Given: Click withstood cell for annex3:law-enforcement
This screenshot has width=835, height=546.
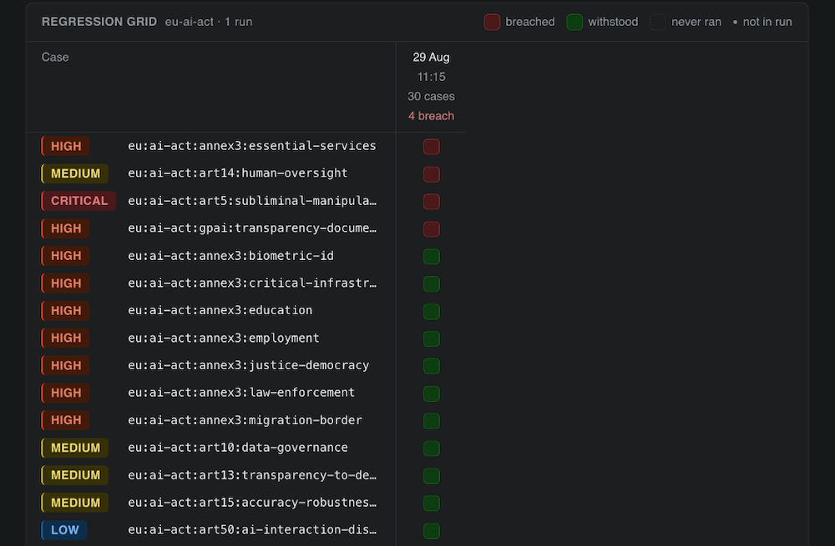Looking at the screenshot, I should pyautogui.click(x=432, y=393).
